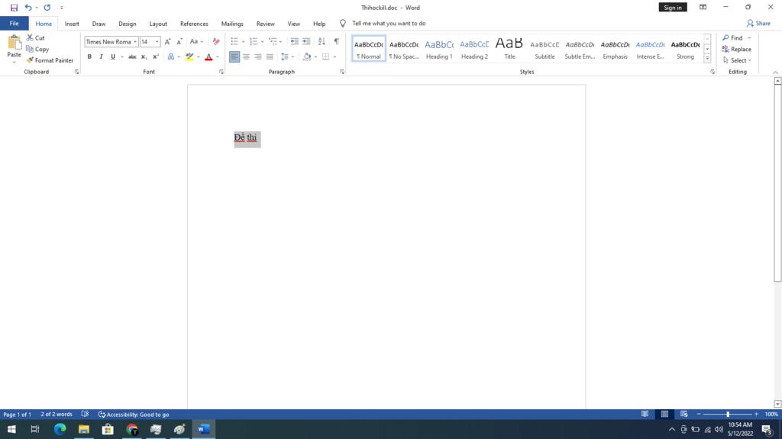Justify the paragraph text

[x=270, y=56]
